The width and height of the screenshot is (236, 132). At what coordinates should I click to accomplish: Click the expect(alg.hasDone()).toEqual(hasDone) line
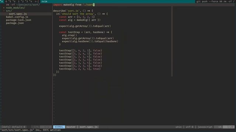(90, 41)
